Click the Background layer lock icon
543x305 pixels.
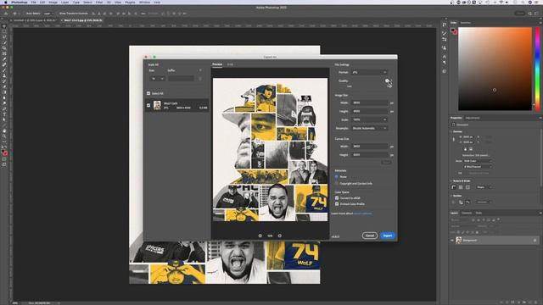(x=535, y=241)
